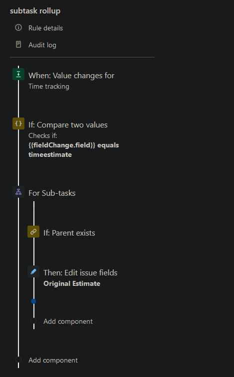Image resolution: width=234 pixels, height=377 pixels.
Task: Click the bottom Add component link
Action: pos(53,360)
